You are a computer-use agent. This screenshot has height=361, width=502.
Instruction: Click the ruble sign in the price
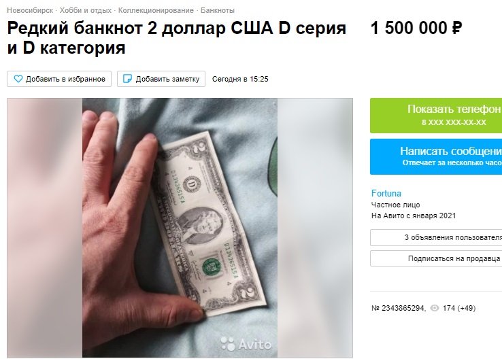[456, 28]
